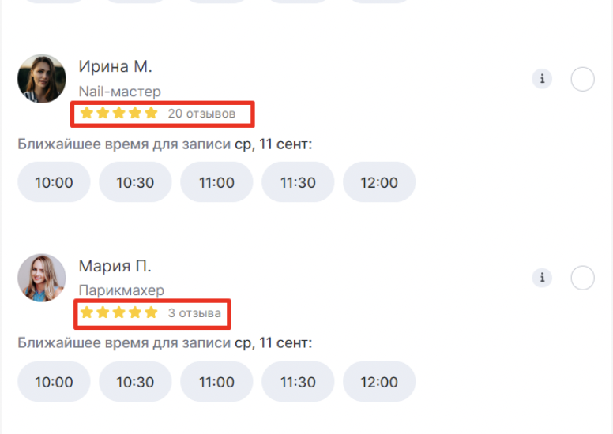Click the star rating of Мария П.
This screenshot has width=613, height=434.
(x=119, y=312)
